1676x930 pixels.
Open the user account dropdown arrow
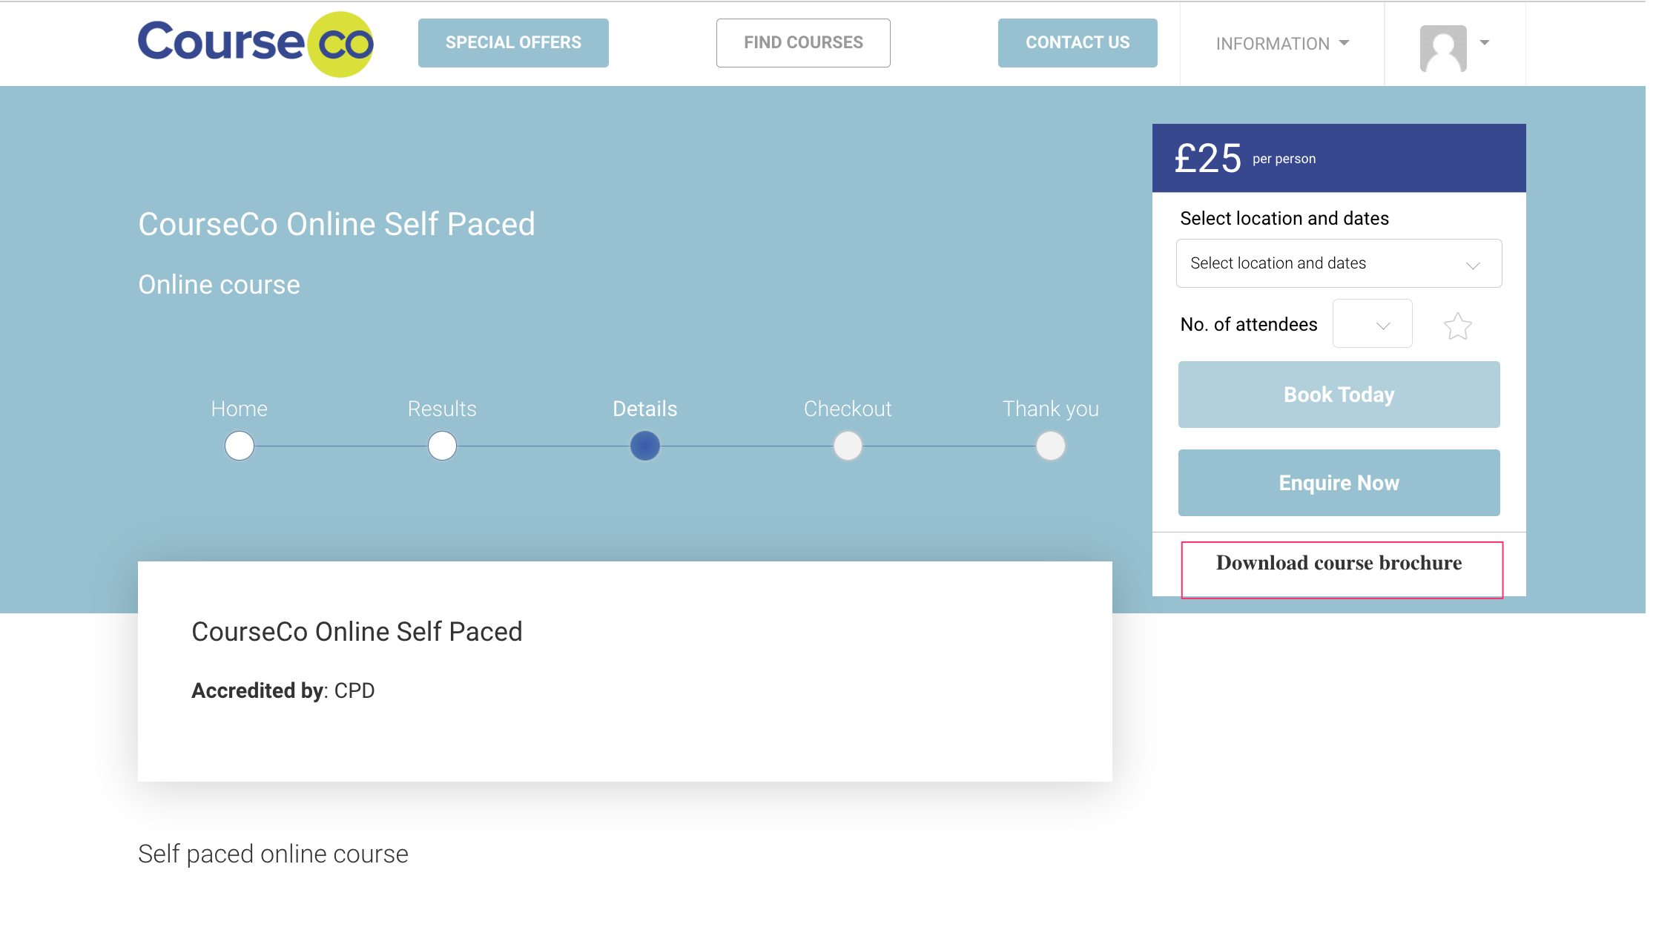coord(1485,43)
